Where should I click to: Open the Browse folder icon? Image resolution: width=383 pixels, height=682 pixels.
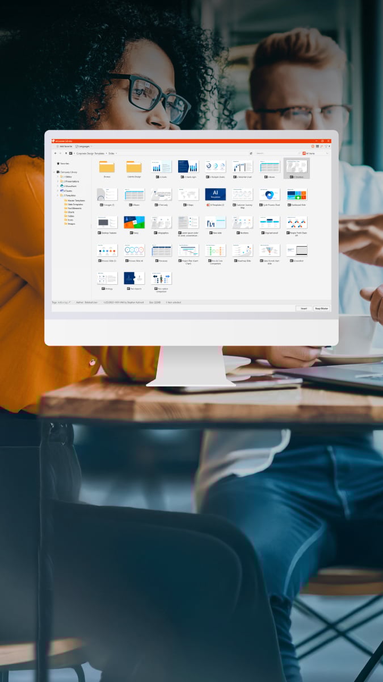coord(107,167)
